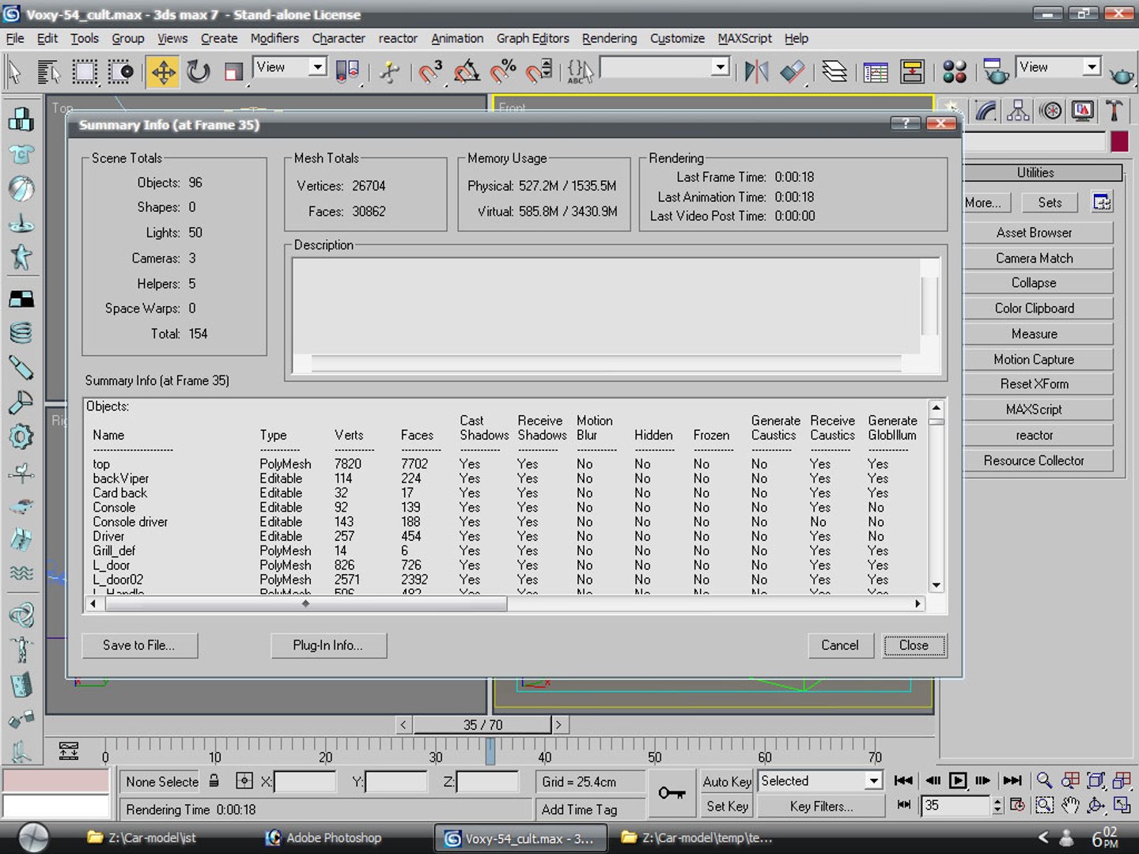Open the Schematic View icon
Image resolution: width=1139 pixels, height=854 pixels.
pyautogui.click(x=912, y=72)
